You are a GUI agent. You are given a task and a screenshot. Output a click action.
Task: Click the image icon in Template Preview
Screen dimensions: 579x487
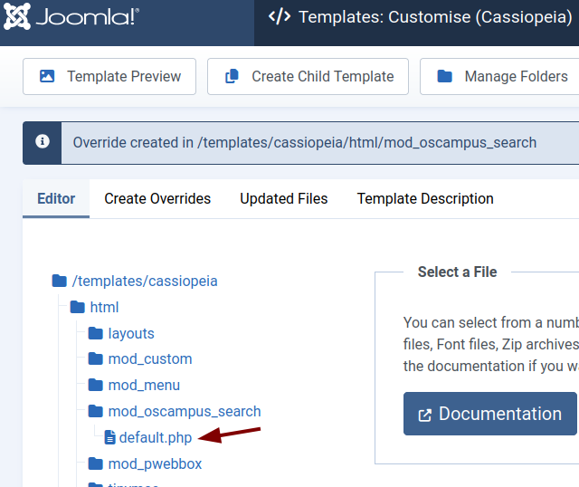coord(47,76)
